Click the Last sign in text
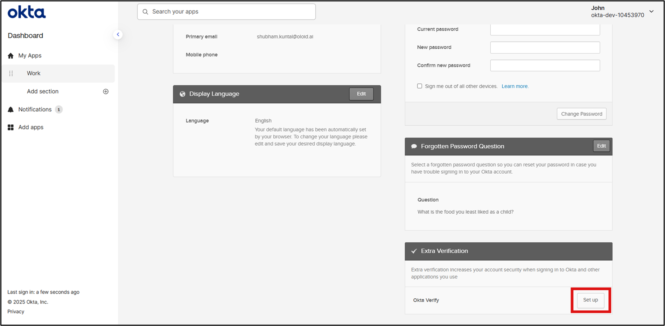This screenshot has width=665, height=326. [x=43, y=292]
